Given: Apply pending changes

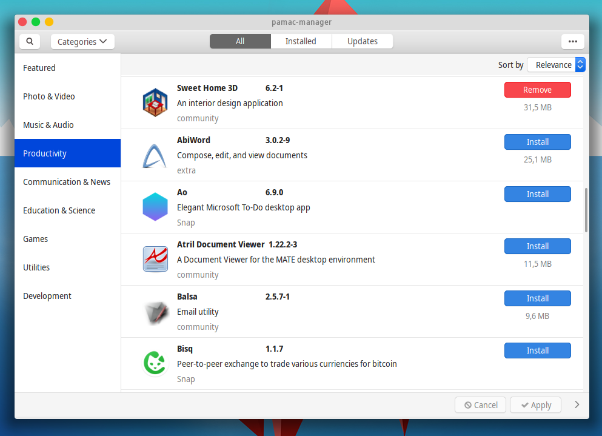Looking at the screenshot, I should click(x=535, y=405).
